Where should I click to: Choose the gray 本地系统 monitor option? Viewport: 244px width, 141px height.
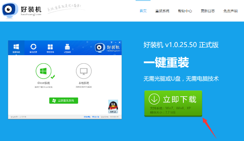tap(84, 71)
